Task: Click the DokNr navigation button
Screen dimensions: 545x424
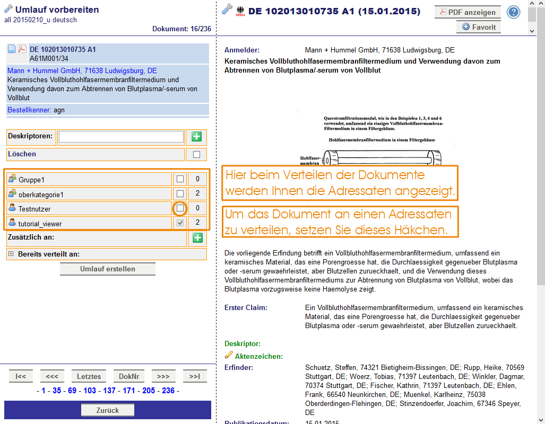Action: point(129,376)
